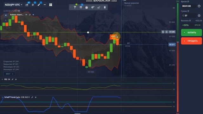203x114 pixels.
Task: Click the open trade marker on the chart
Action: coord(114,37)
